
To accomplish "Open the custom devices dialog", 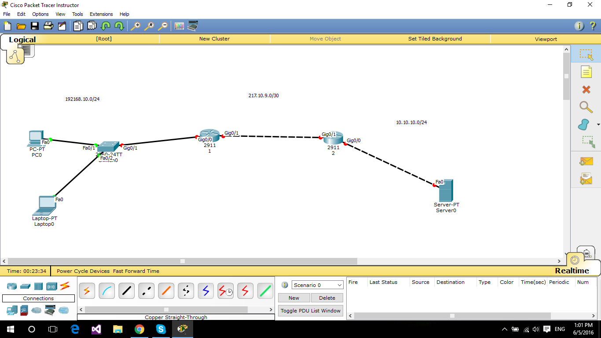I will point(193,26).
